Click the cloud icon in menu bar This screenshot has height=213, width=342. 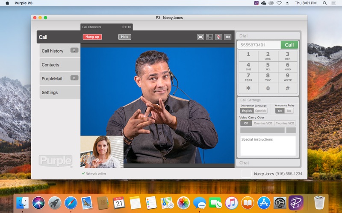point(264,3)
